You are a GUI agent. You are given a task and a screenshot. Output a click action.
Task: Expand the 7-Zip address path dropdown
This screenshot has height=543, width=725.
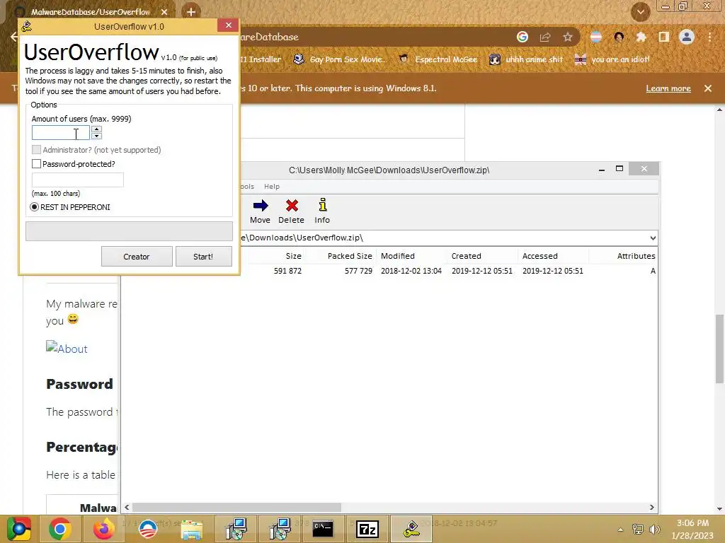tap(652, 238)
